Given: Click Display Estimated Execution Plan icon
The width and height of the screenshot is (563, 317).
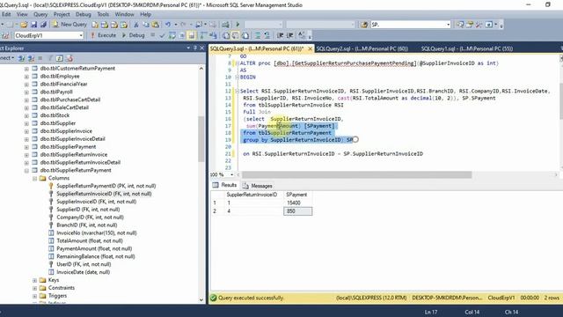Looking at the screenshot, I should tap(172, 35).
